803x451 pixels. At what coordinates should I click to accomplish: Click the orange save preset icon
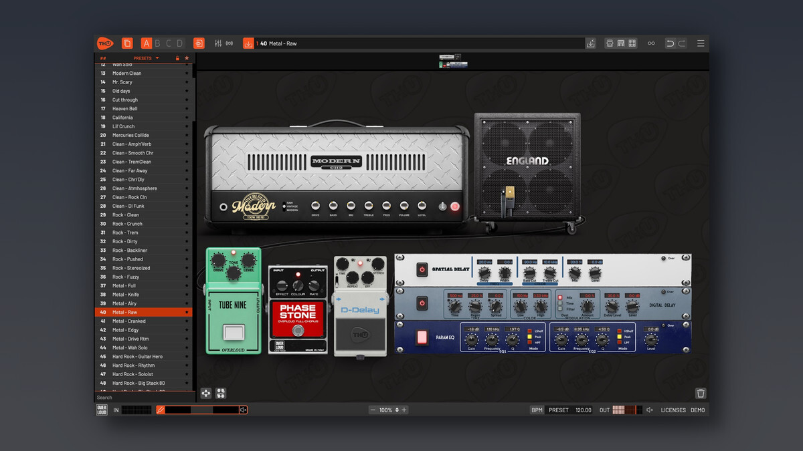click(x=248, y=43)
